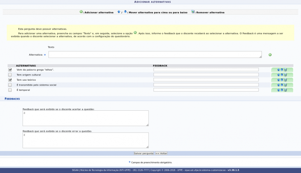Move 'É temporal' alternative up
This screenshot has height=173, width=301.
point(278,90)
